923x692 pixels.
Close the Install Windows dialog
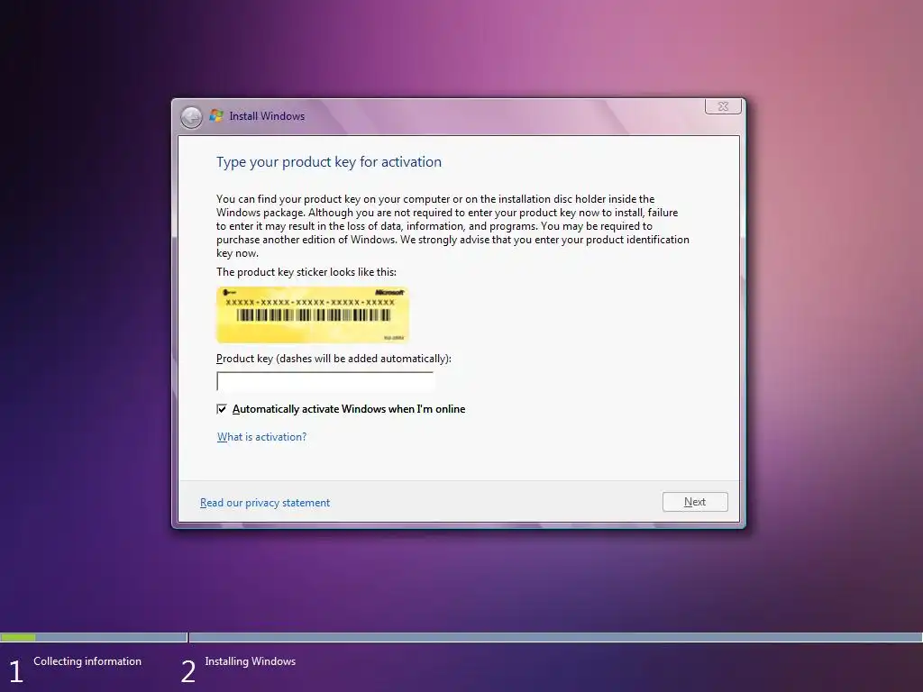(x=723, y=106)
